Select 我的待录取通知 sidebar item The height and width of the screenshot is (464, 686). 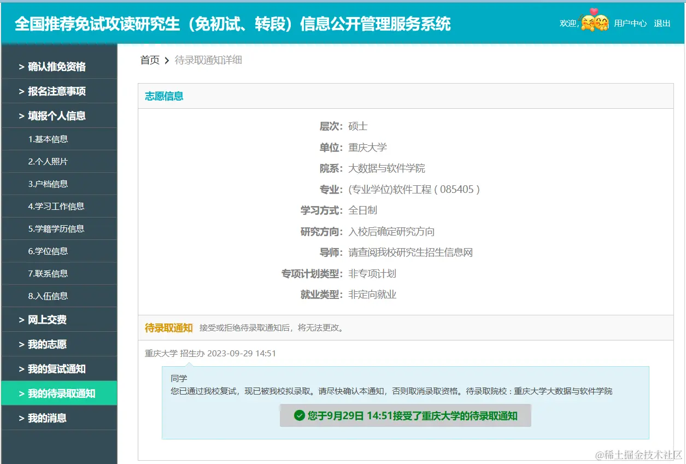(x=59, y=393)
